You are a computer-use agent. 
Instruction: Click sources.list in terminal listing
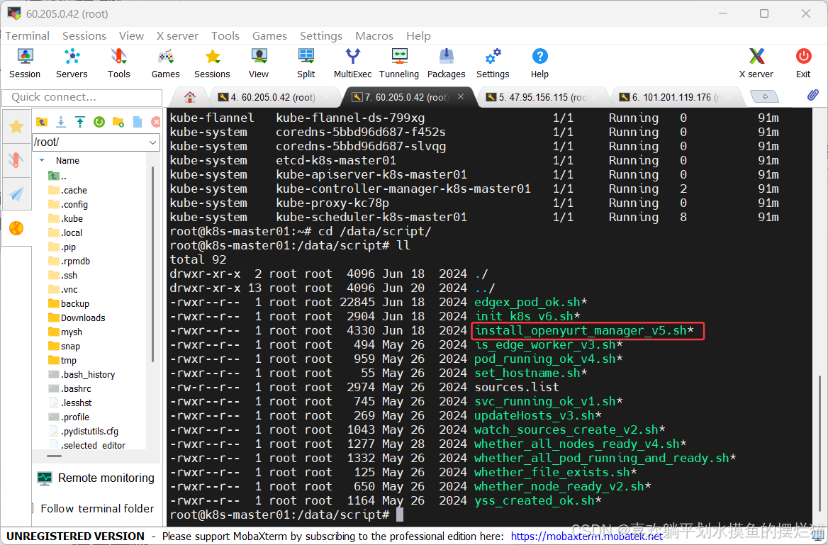517,387
